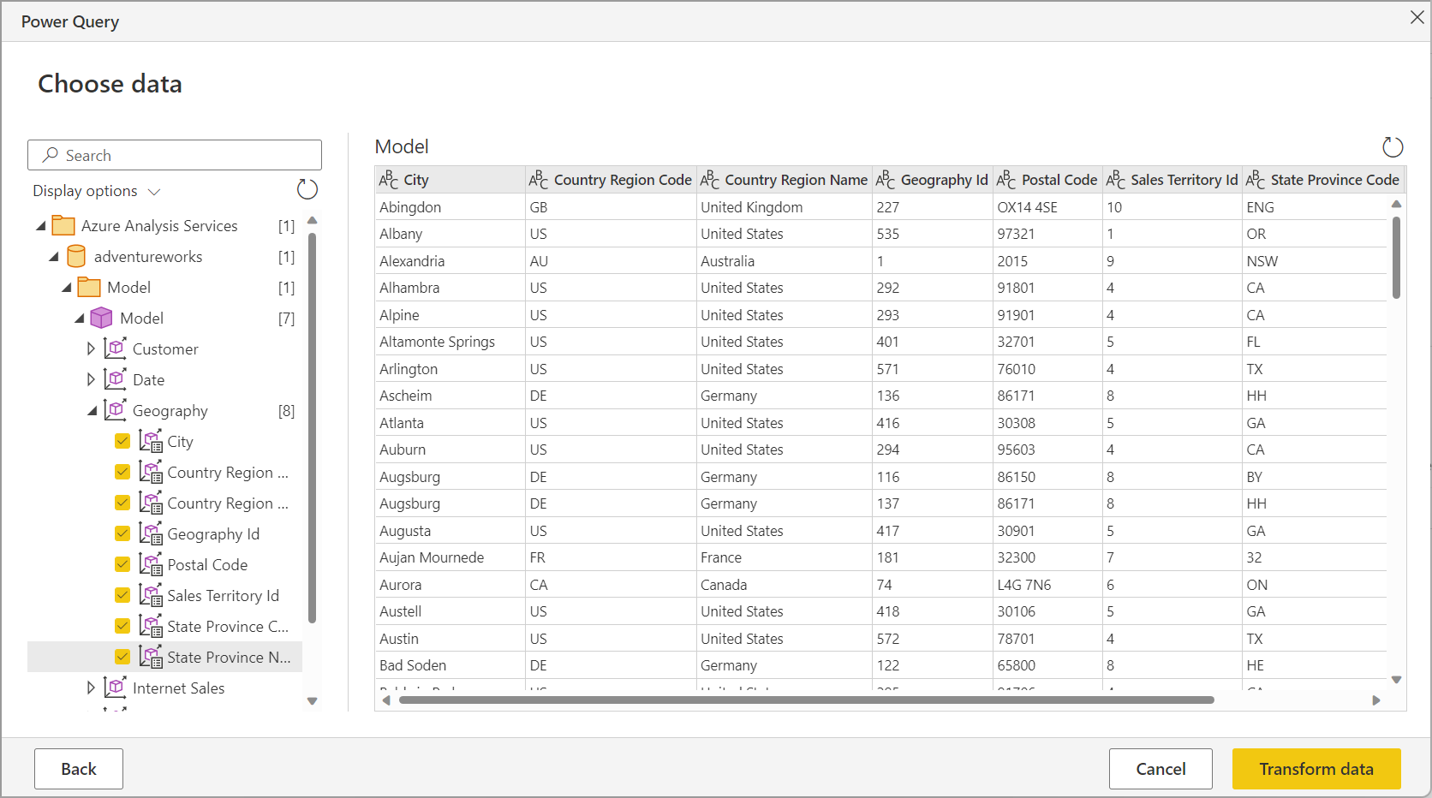
Task: Click the Cancel button
Action: click(1161, 769)
